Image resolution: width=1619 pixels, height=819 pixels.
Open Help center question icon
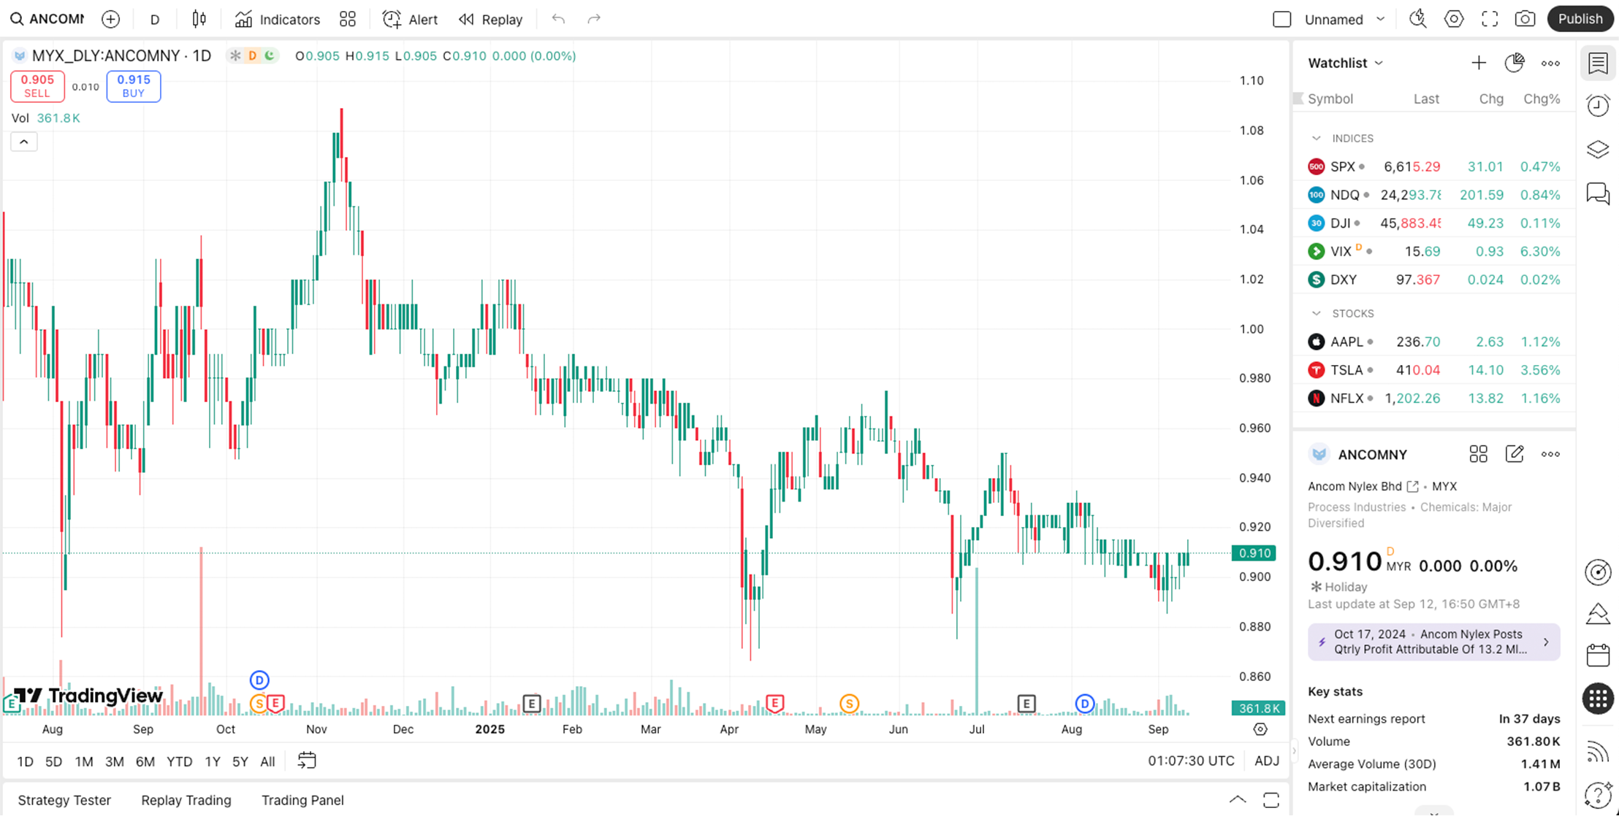point(1598,794)
